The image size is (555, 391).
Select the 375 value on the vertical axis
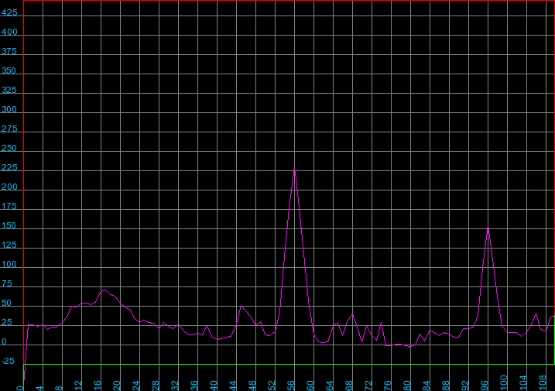(9, 52)
